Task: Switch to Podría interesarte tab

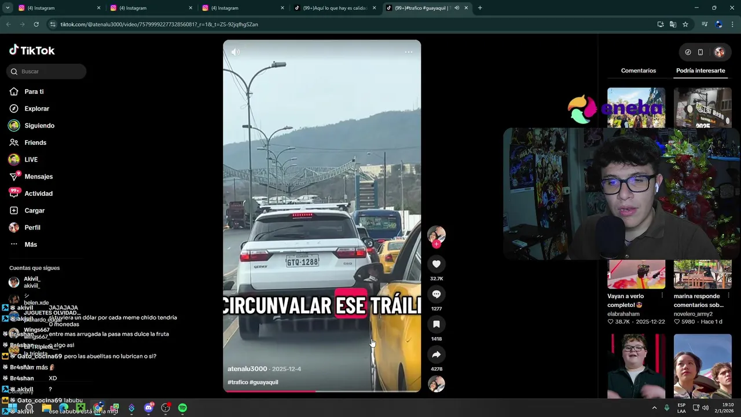Action: tap(700, 71)
